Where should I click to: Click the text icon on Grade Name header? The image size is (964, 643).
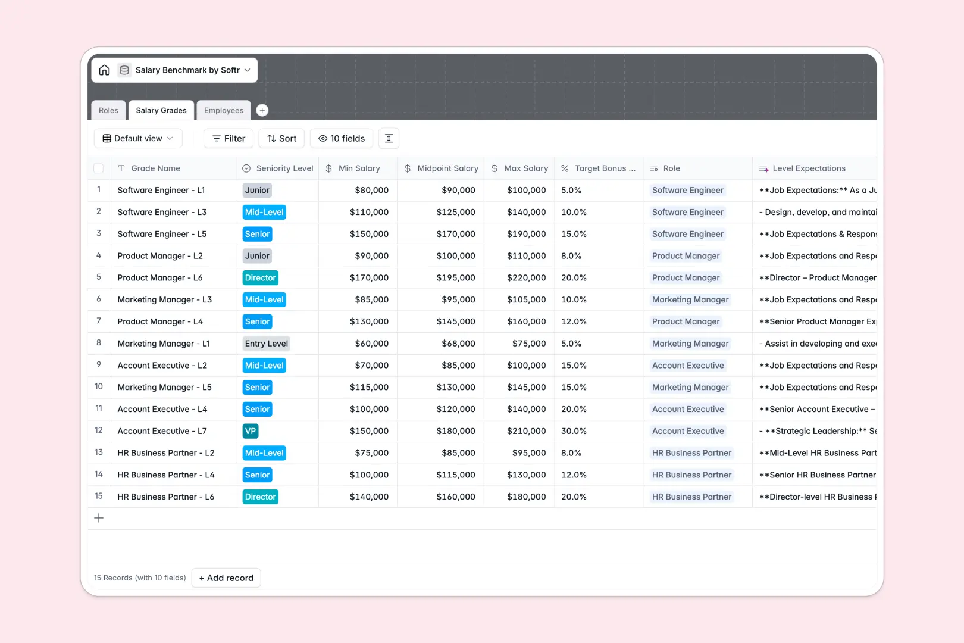click(121, 168)
